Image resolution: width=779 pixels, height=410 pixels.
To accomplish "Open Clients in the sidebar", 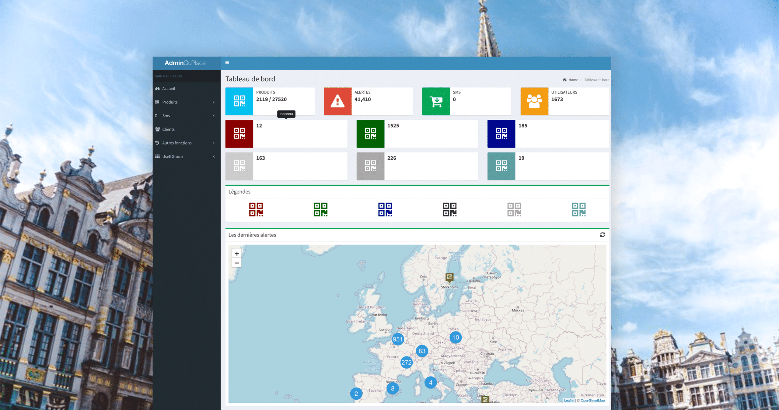I will tap(187, 129).
